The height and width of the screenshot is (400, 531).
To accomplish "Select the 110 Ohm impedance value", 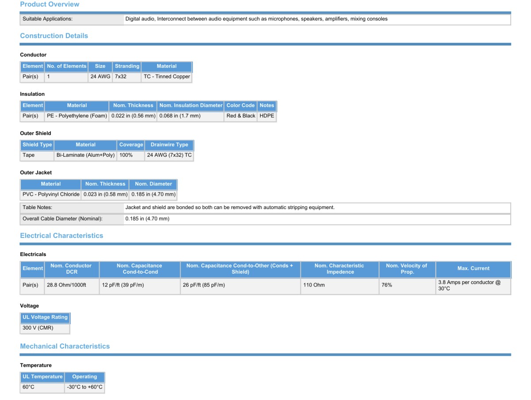I will coord(314,285).
